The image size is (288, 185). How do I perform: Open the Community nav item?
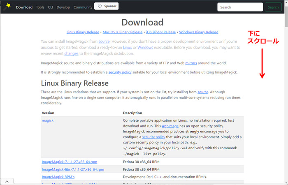coord(83,7)
